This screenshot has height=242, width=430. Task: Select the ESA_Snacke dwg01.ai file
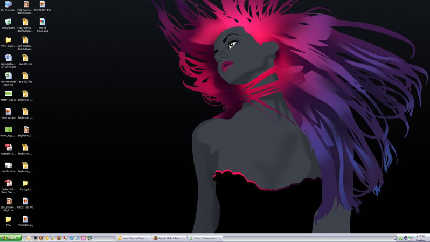tap(8, 205)
